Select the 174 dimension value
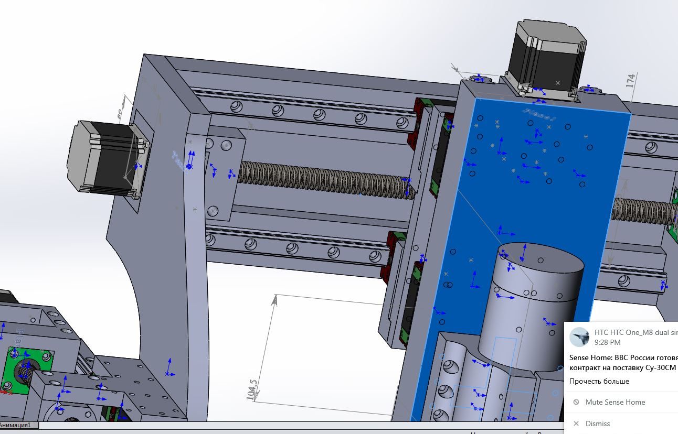The width and height of the screenshot is (678, 434). point(631,80)
